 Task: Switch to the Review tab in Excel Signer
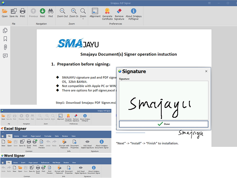[x=65, y=136]
